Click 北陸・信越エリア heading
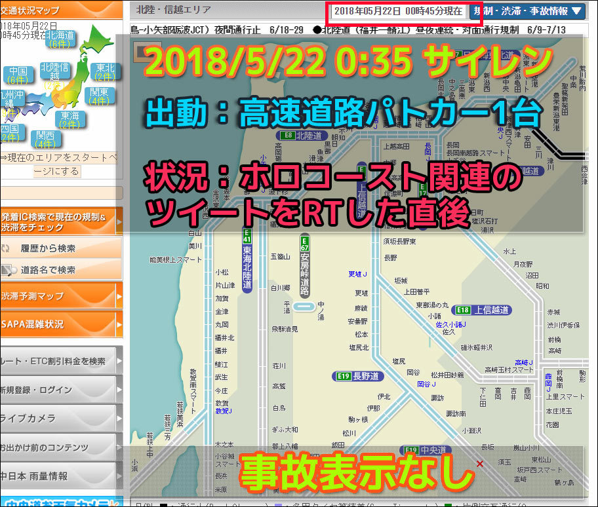 (174, 10)
